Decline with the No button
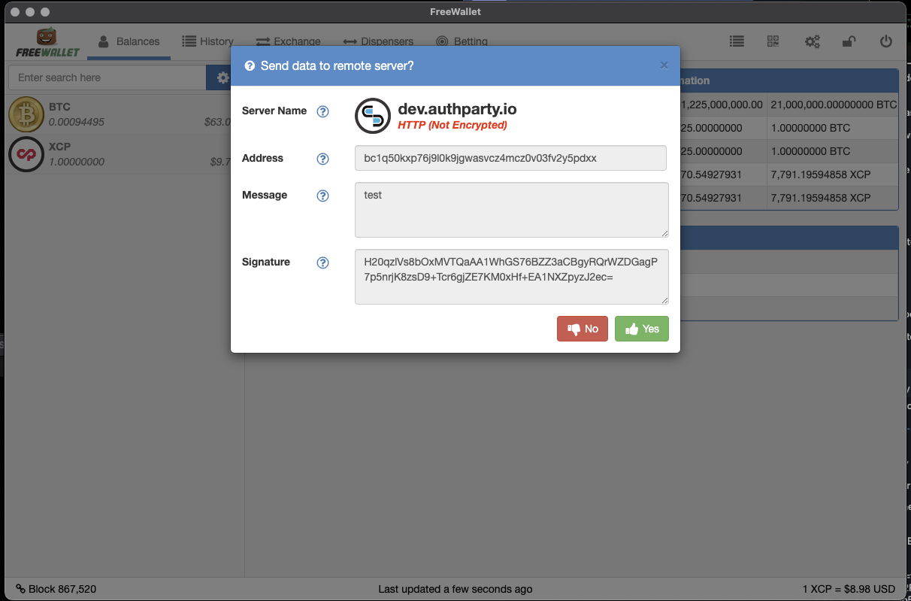This screenshot has width=911, height=601. coord(583,329)
